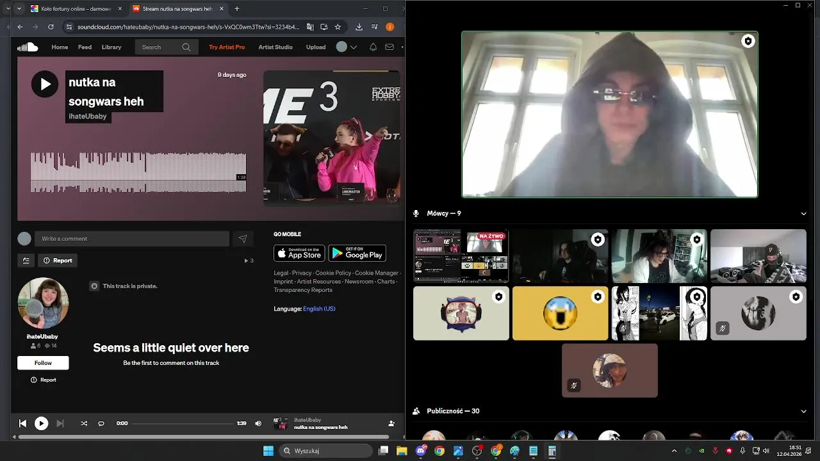Close the Koło fortuny online tab

point(120,9)
